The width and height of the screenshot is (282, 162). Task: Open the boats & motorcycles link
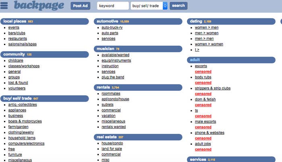(25, 121)
